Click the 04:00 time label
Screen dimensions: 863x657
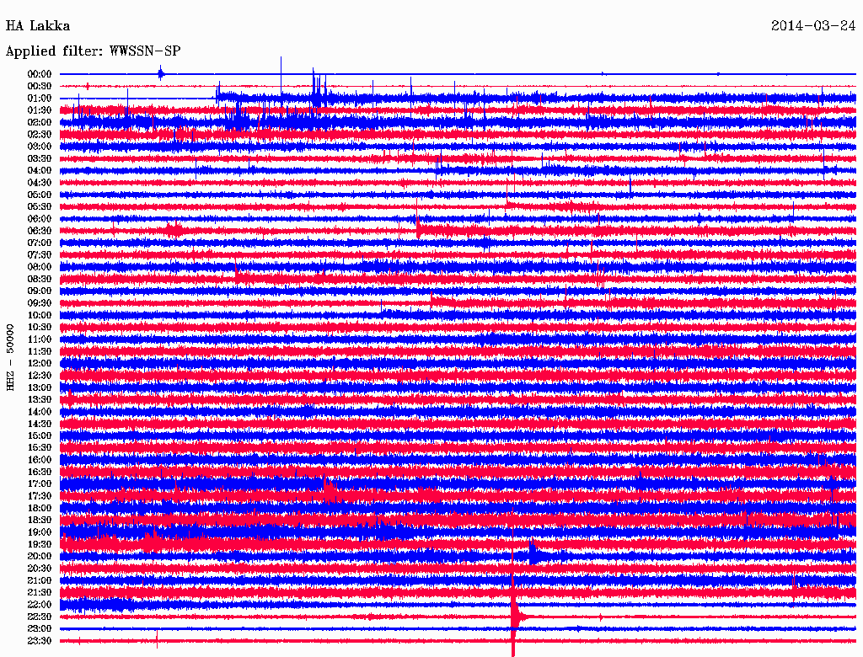40,171
